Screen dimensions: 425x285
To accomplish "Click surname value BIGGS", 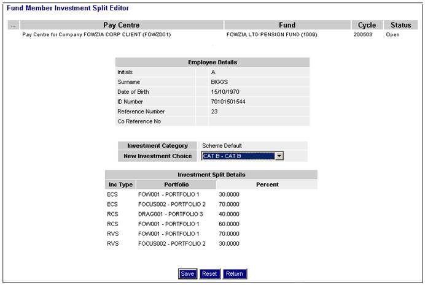I will pyautogui.click(x=219, y=82).
